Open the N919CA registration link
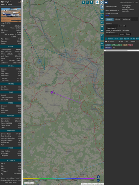 (x=18, y=26)
